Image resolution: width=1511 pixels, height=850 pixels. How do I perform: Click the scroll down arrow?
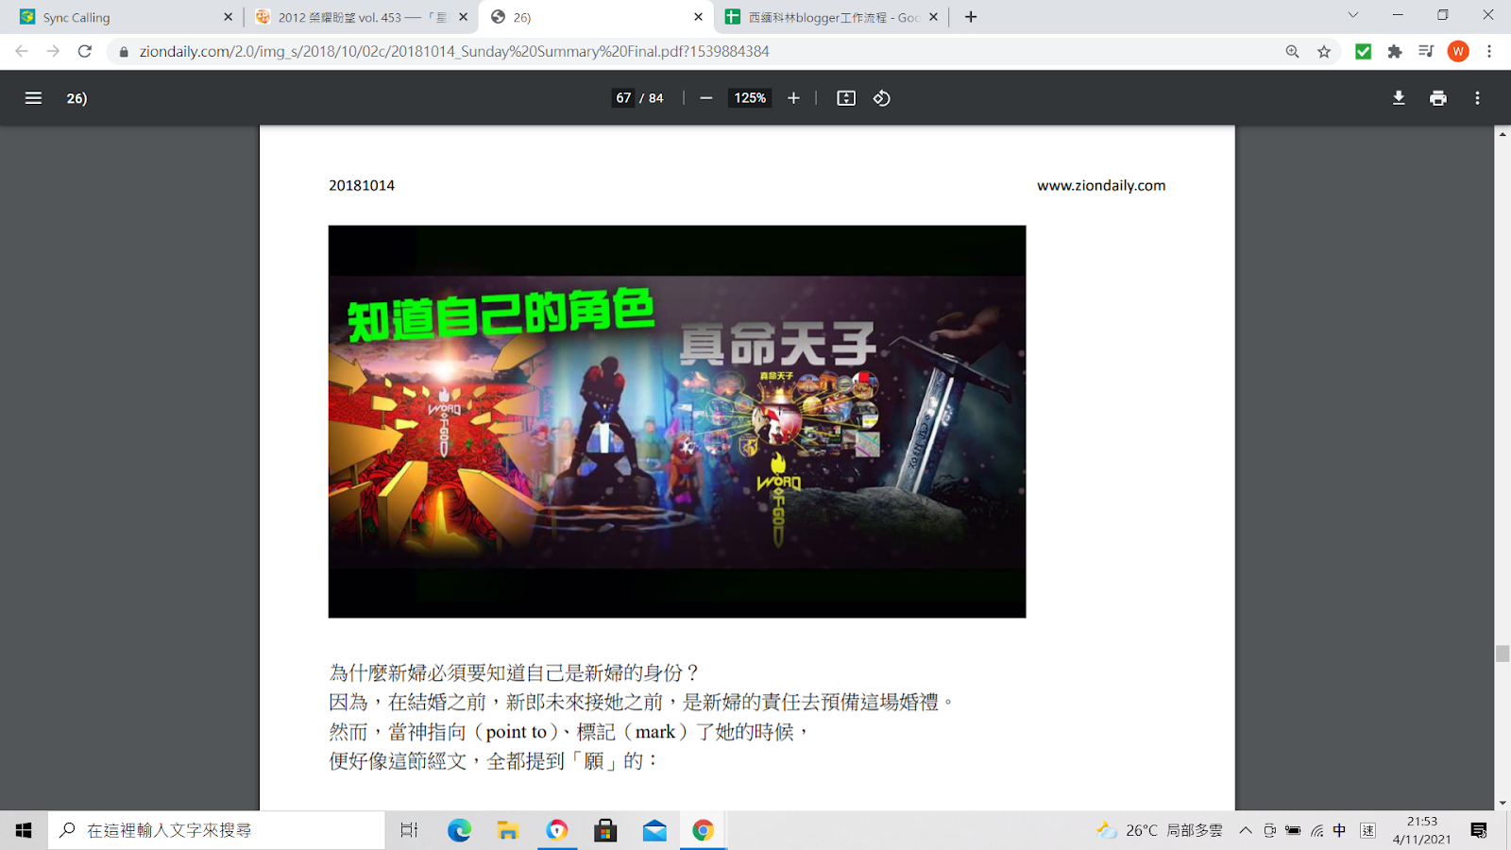(1503, 803)
